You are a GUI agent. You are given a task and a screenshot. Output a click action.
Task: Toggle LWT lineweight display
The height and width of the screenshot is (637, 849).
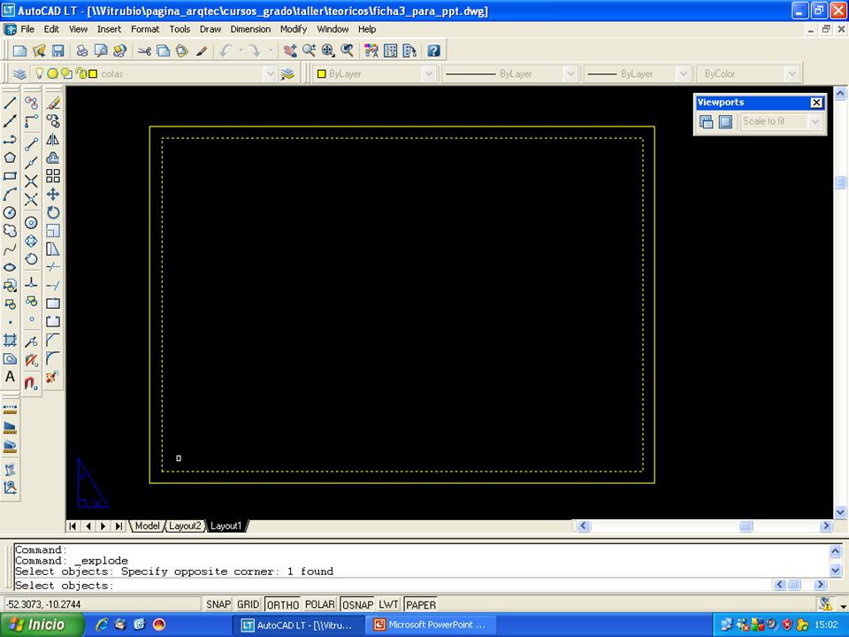click(388, 604)
